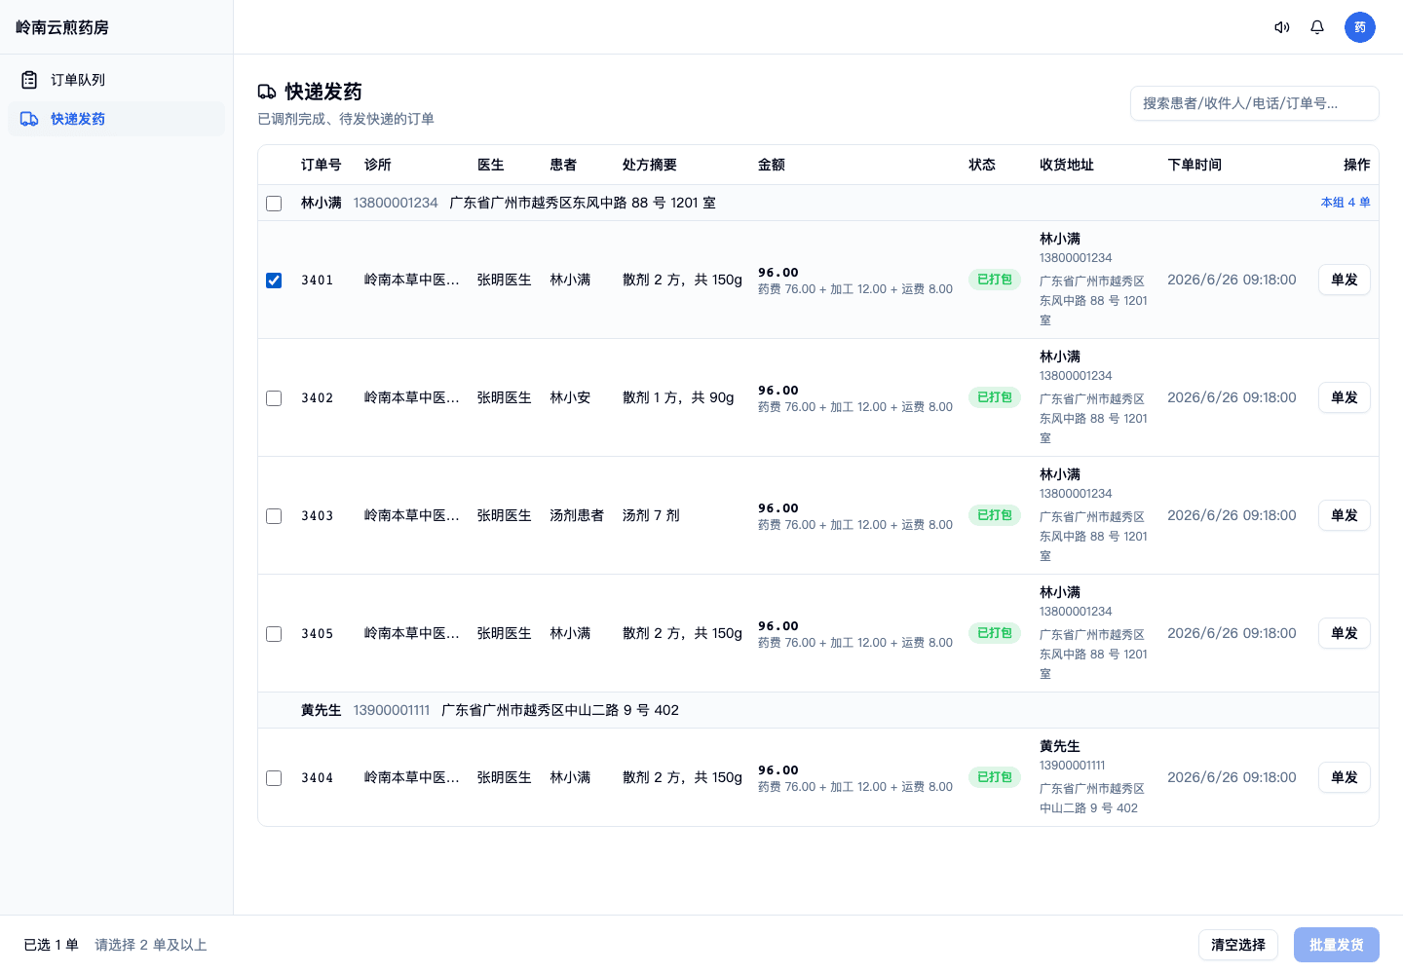The width and height of the screenshot is (1403, 974).
Task: Click the 金额 column header
Action: [x=772, y=165]
